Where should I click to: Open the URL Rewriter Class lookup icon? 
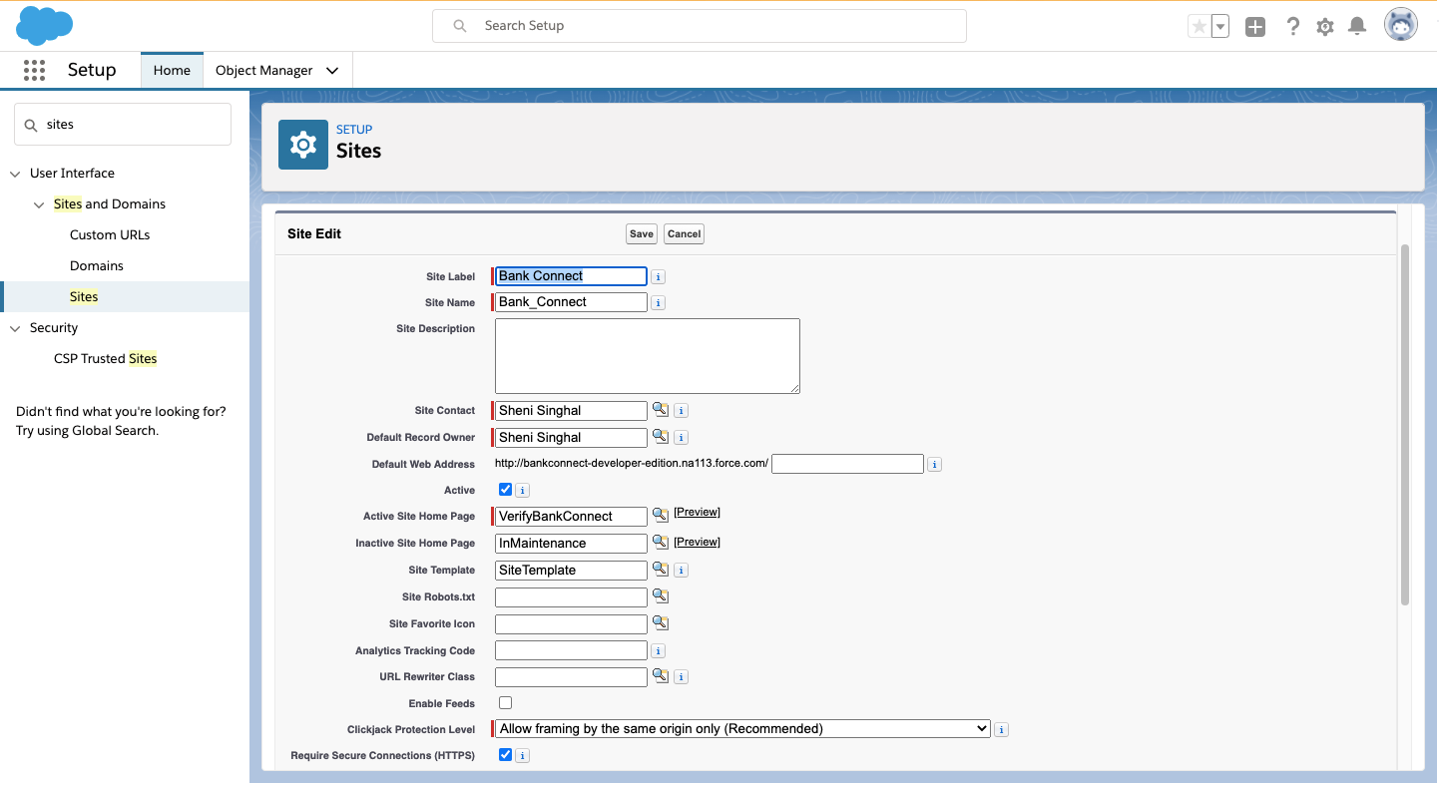(661, 675)
